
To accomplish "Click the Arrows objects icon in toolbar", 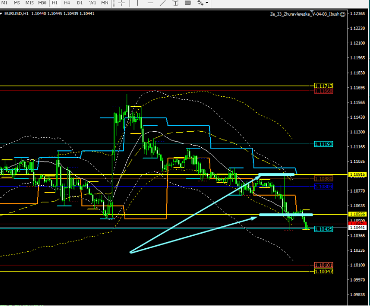I will pyautogui.click(x=200, y=3).
